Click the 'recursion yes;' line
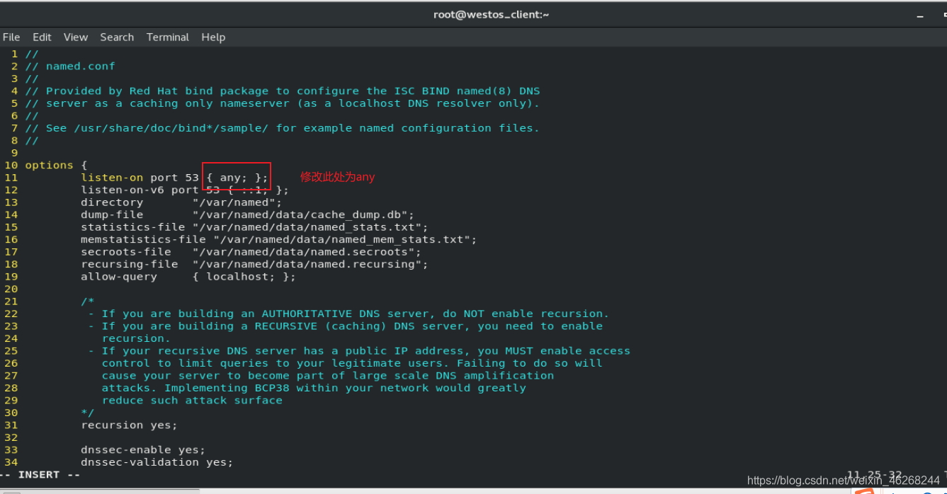Screen dimensions: 947x494 [129, 425]
